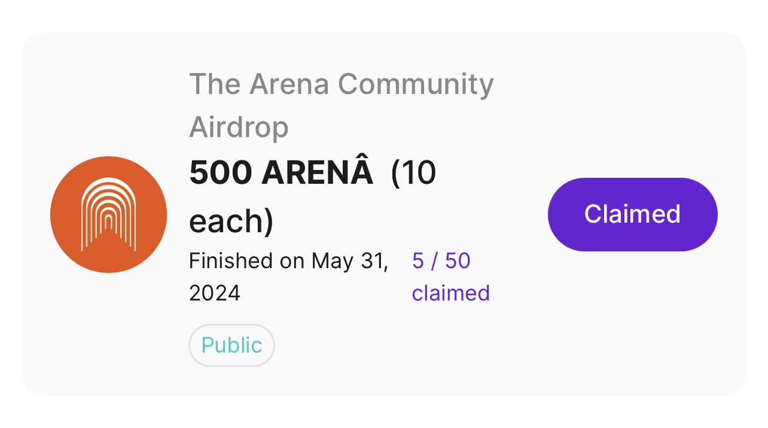The width and height of the screenshot is (768, 428).
Task: Click the 5 / 50 fraction
Action: tap(441, 261)
